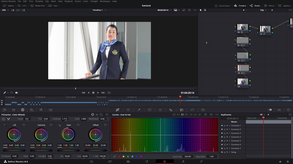The height and width of the screenshot is (164, 293).
Task: Select the Qualifier eyedropper tool
Action: tap(139, 110)
